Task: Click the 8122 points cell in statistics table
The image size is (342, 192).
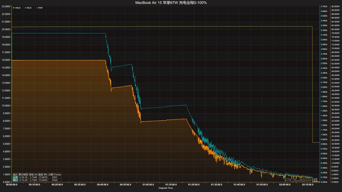Action: pos(55,180)
